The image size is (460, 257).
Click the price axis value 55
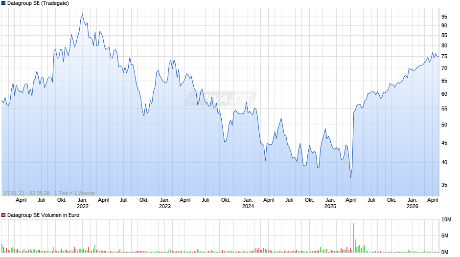(444, 109)
